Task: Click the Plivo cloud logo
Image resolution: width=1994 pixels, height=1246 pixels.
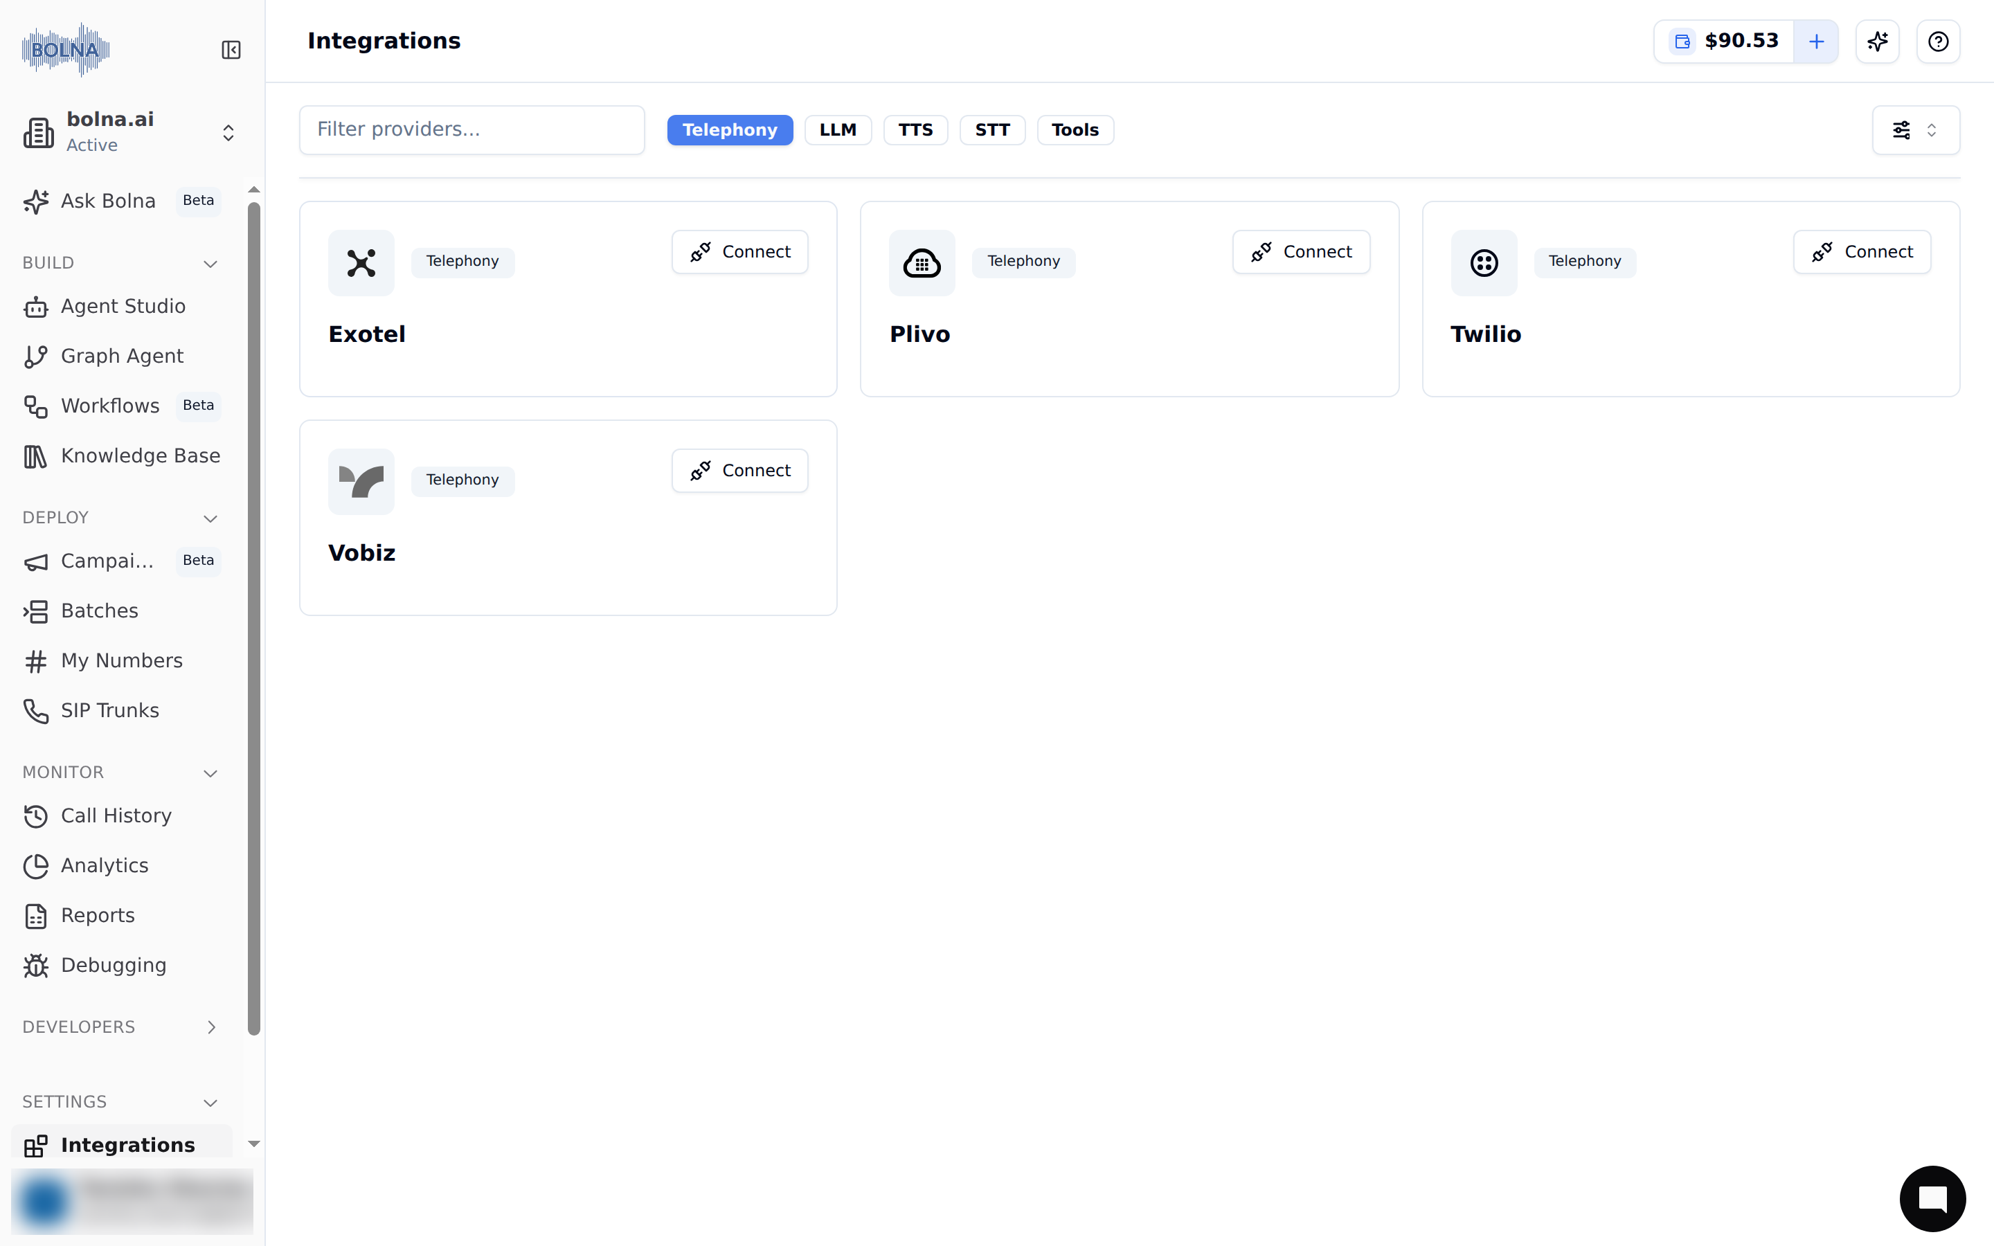Action: click(x=922, y=263)
